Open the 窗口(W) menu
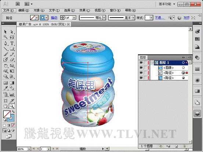Image resolution: width=203 pixels, height=152 pixels. [115, 10]
